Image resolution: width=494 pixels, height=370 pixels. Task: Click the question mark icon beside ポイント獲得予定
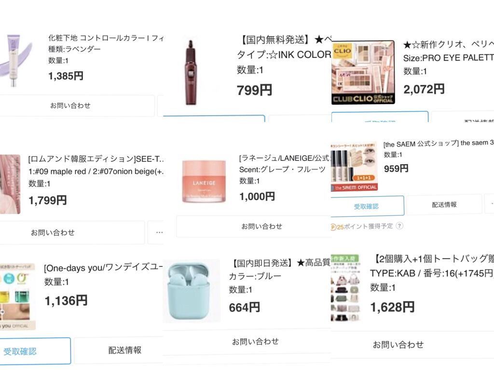399,226
